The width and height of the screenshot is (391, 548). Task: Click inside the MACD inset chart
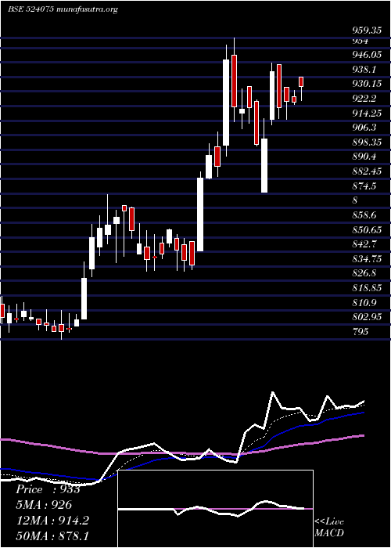[215, 509]
